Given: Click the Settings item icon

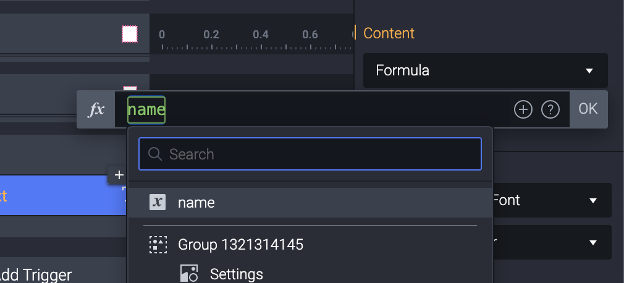Looking at the screenshot, I should [x=188, y=274].
